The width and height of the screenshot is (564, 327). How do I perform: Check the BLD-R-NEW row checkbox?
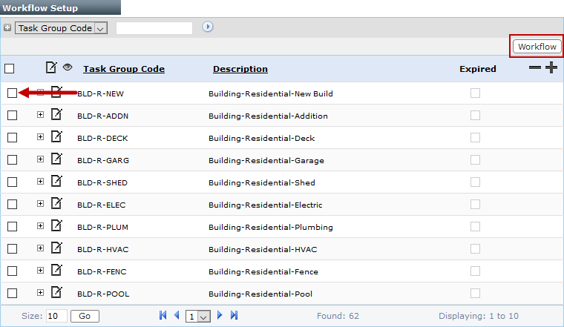coord(12,93)
